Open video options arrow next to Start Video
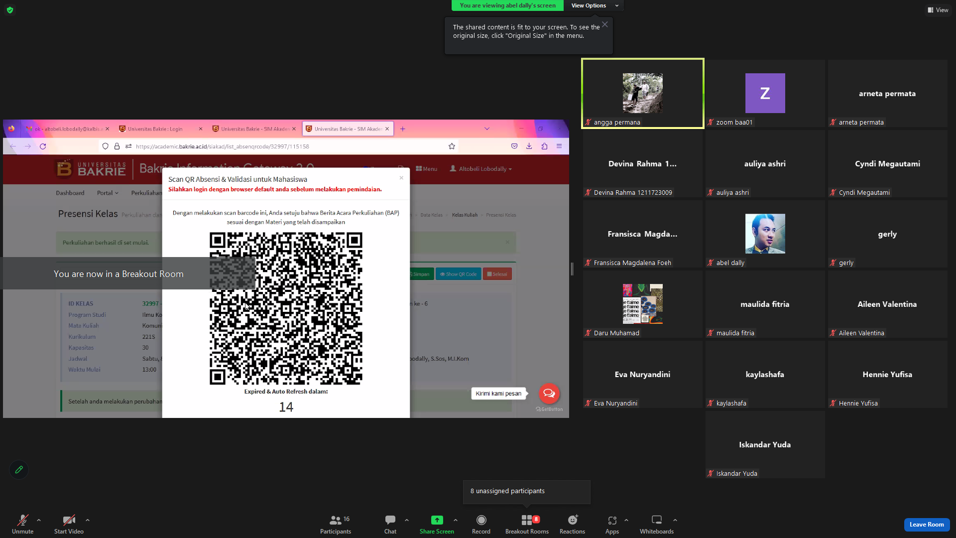 88,520
